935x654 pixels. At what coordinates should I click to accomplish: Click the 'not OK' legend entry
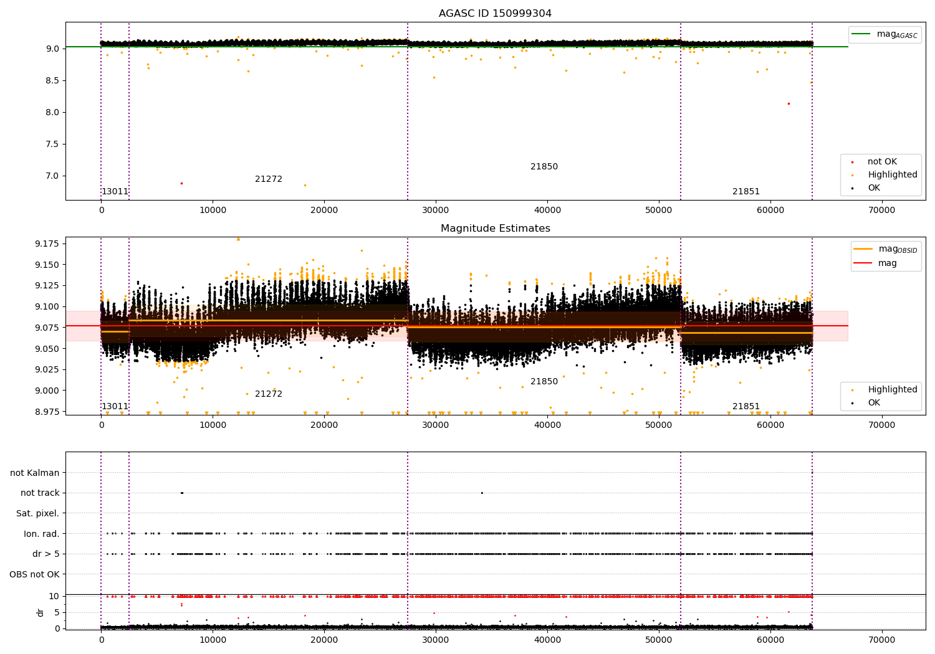(882, 162)
